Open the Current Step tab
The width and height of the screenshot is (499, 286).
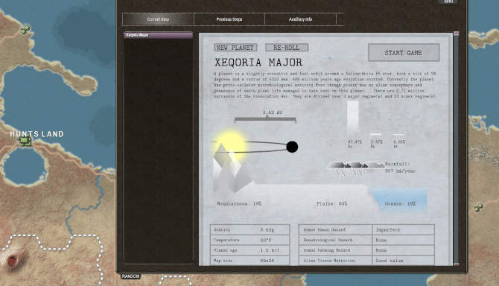click(158, 19)
